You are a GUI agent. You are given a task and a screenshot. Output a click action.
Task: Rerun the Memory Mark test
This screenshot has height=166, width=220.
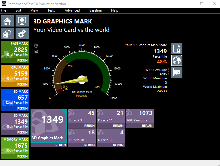22,156
